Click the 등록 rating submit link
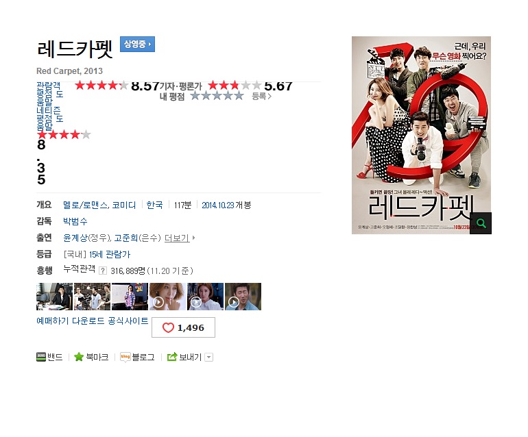The width and height of the screenshot is (528, 437). (262, 96)
